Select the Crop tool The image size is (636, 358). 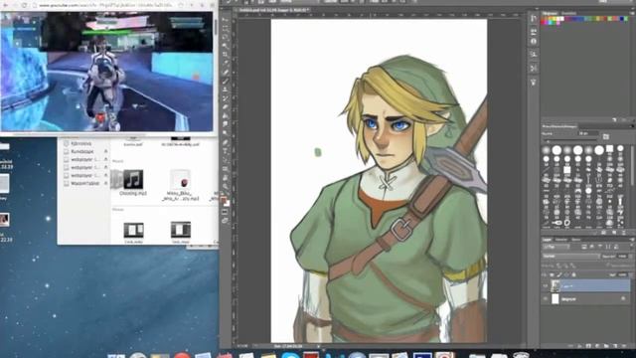coord(226,55)
